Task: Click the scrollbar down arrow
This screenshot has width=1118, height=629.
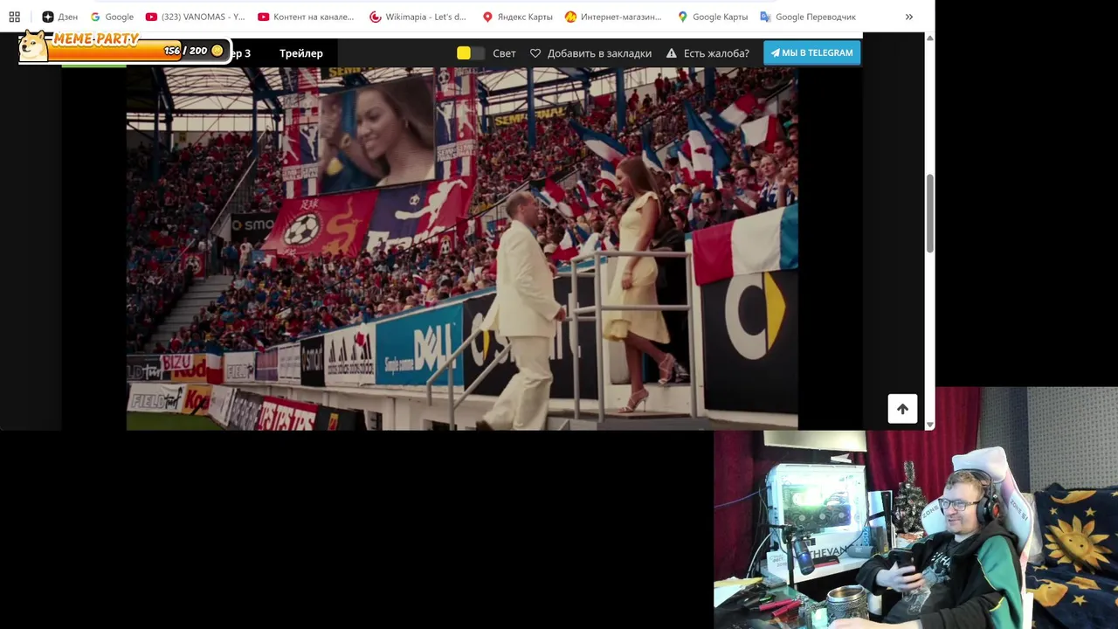Action: 929,425
